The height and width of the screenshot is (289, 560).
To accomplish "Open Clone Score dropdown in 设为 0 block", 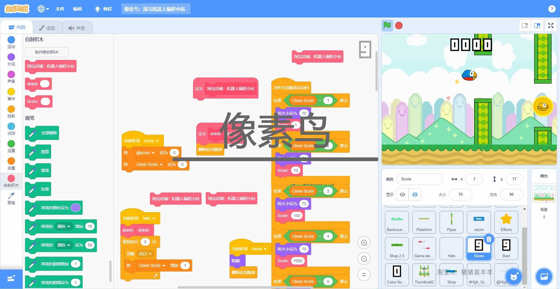I will tap(149, 164).
